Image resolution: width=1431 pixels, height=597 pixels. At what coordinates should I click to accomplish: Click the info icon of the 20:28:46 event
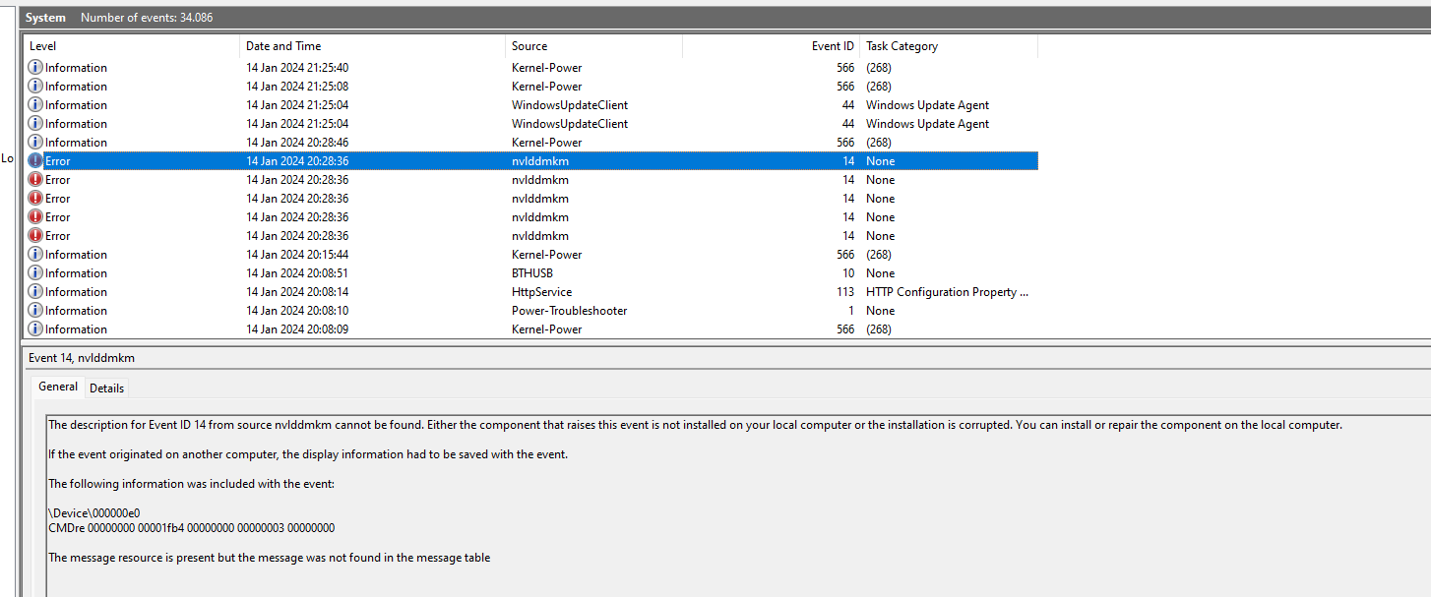[x=35, y=143]
